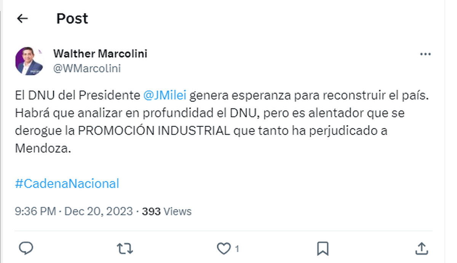Open the @WMarcolini handle link

click(x=87, y=68)
